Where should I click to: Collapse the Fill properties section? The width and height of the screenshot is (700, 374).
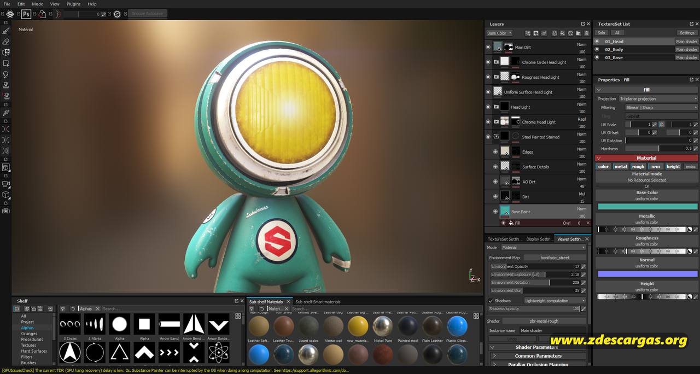(599, 90)
